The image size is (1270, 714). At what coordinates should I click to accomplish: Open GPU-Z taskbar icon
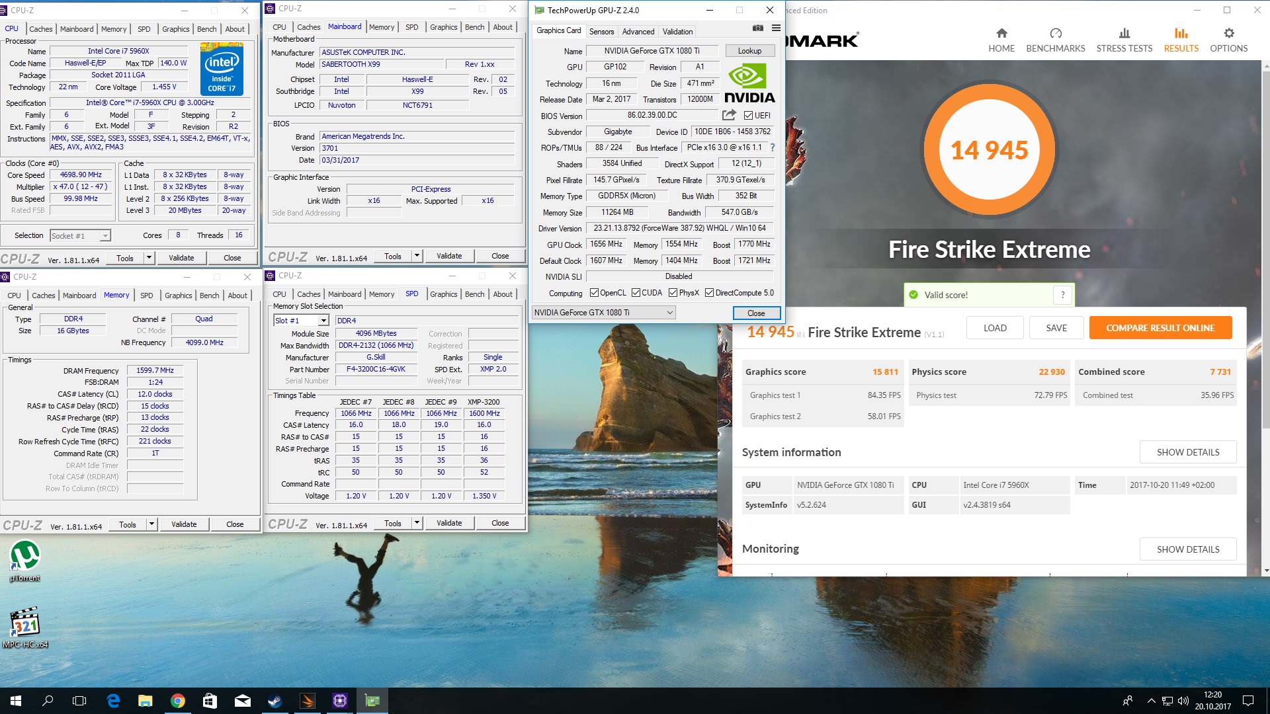[x=372, y=701]
